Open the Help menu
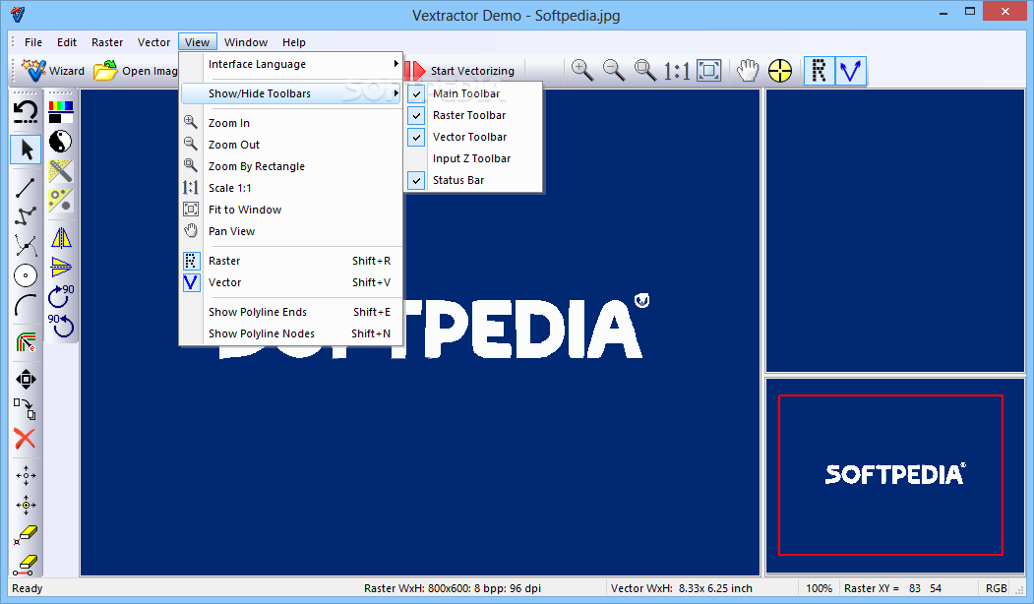The image size is (1034, 604). click(294, 42)
